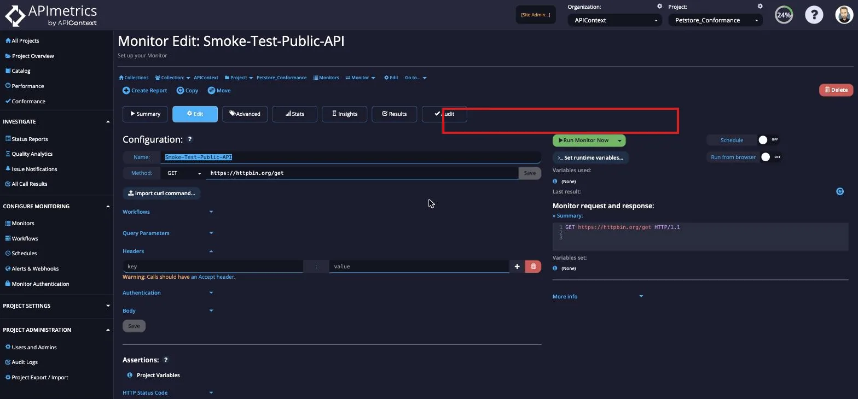Viewport: 858px width, 399px height.
Task: Open Project Overview in sidebar
Action: pos(30,56)
